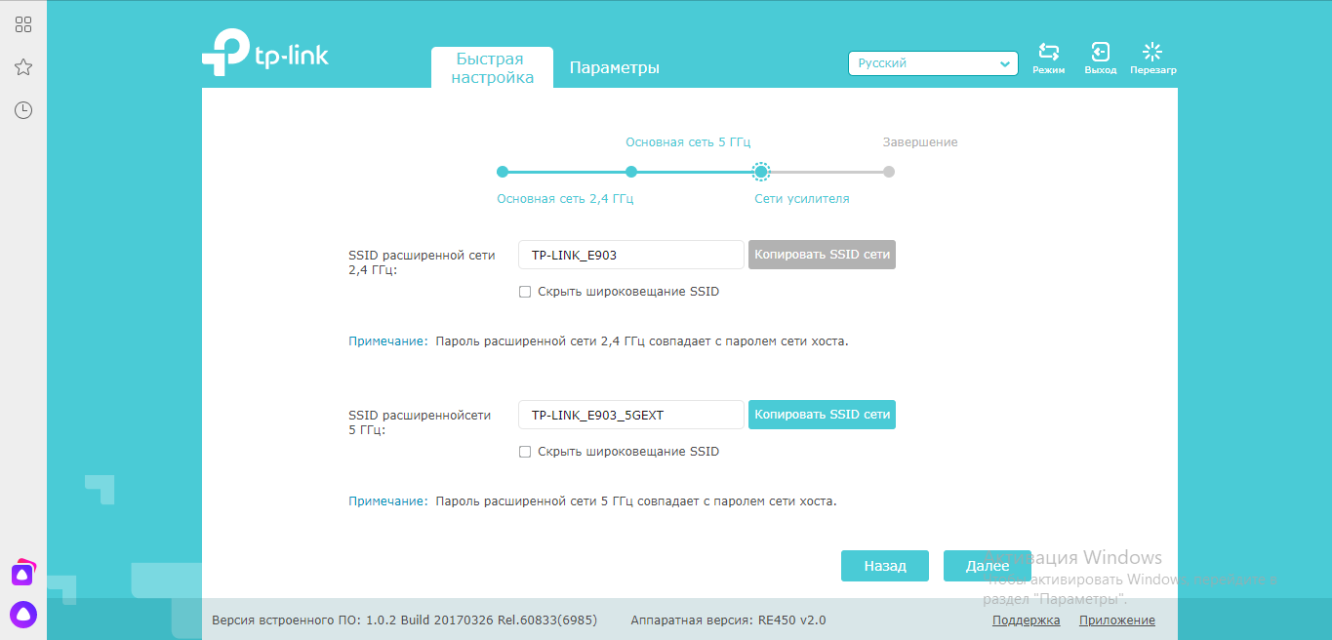Enable hide SSID broadcast for 2.4 GHz
Screen dimensions: 1332x640
click(525, 292)
